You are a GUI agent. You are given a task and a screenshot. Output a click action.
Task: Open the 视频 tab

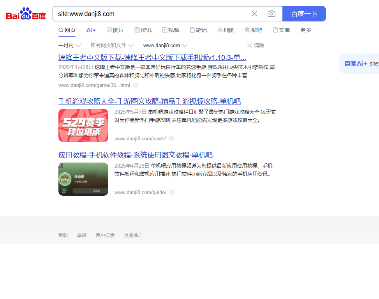(171, 30)
